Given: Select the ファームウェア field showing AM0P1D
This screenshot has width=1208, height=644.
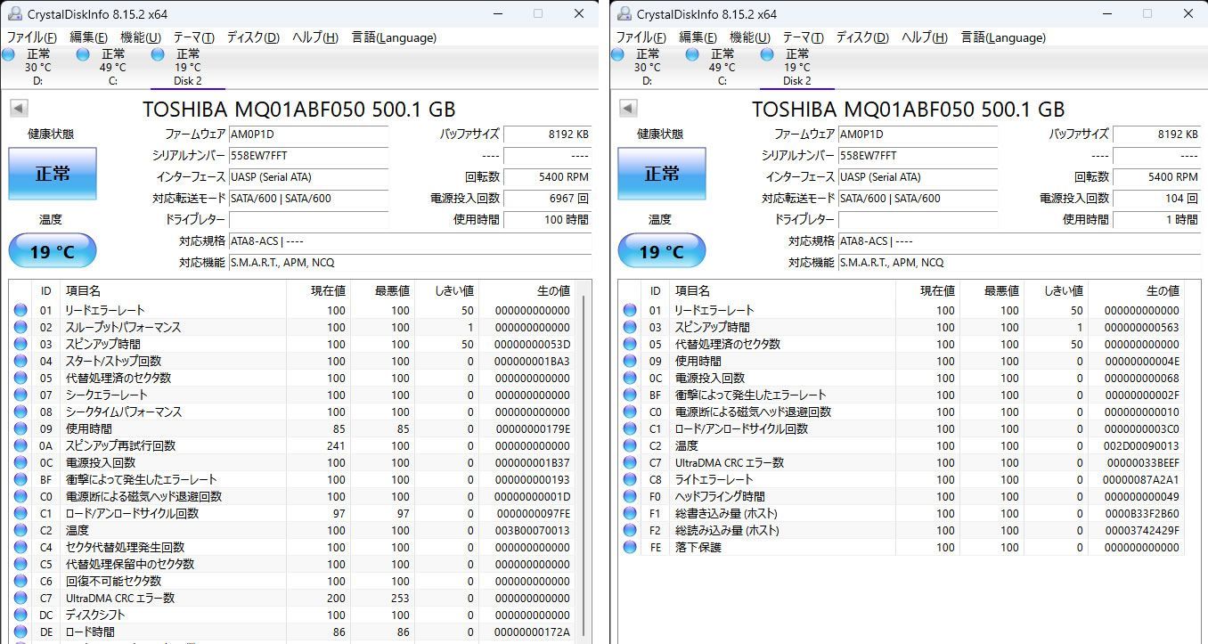Looking at the screenshot, I should [308, 135].
